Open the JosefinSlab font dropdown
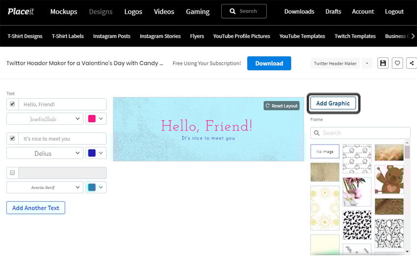 (45, 119)
